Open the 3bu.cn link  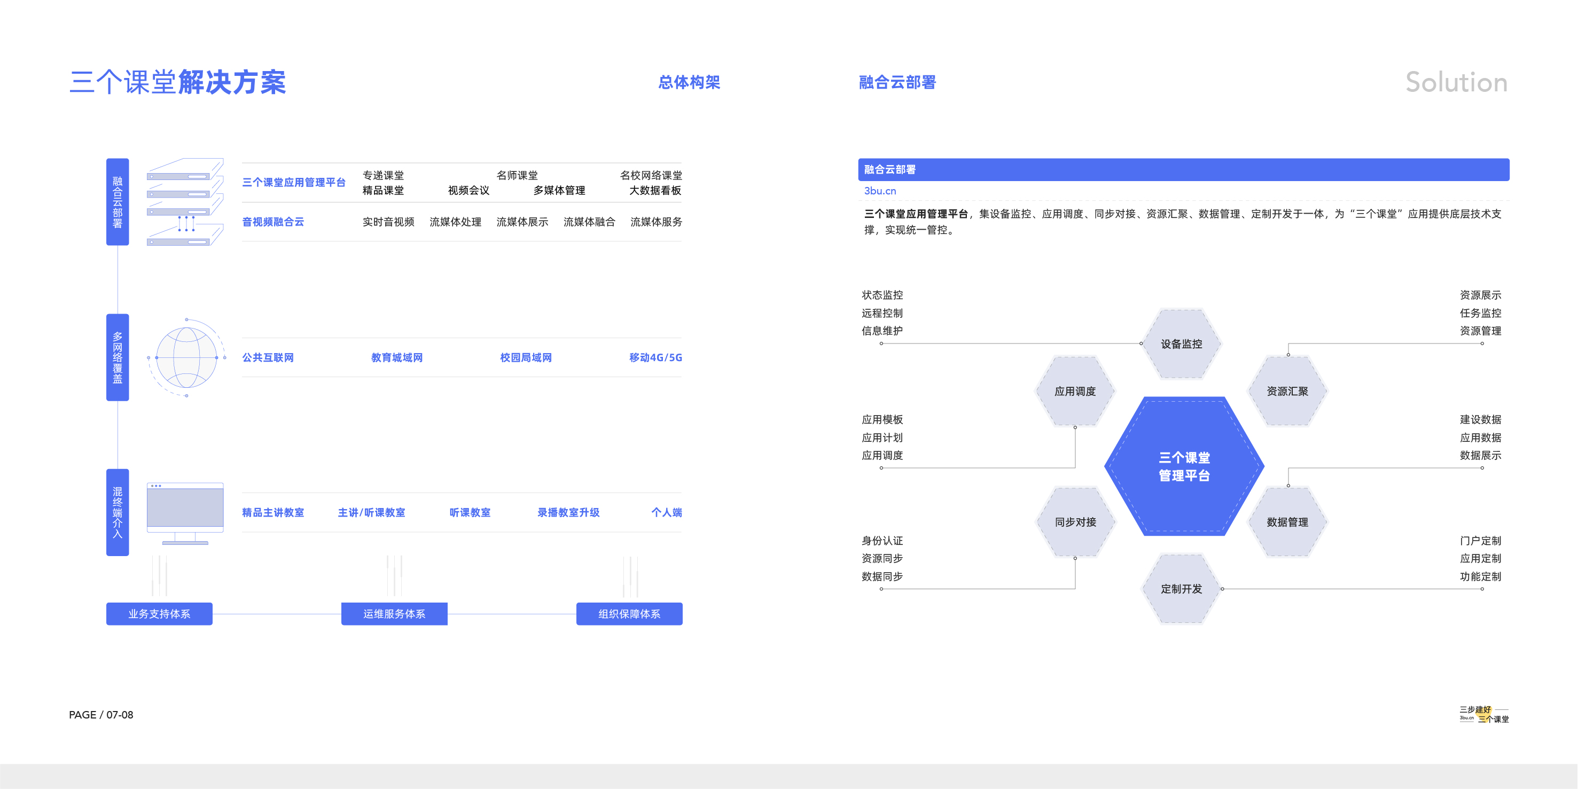[880, 191]
